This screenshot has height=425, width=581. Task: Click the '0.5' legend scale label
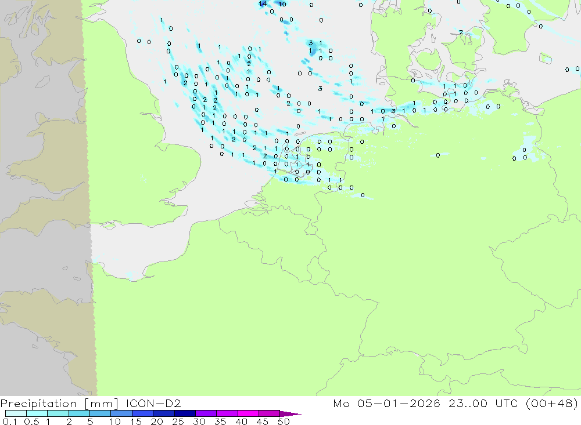tap(31, 422)
